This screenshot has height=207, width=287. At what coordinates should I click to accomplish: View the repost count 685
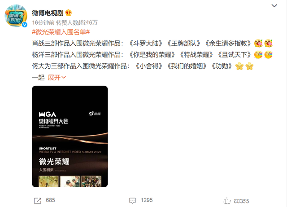coord(50,200)
